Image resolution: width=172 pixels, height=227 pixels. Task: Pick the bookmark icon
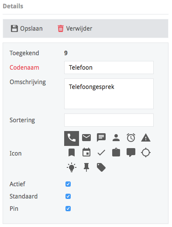(x=72, y=153)
